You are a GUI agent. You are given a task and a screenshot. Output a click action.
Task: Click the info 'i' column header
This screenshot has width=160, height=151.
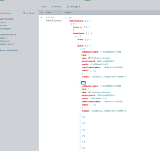click(x=41, y=12)
